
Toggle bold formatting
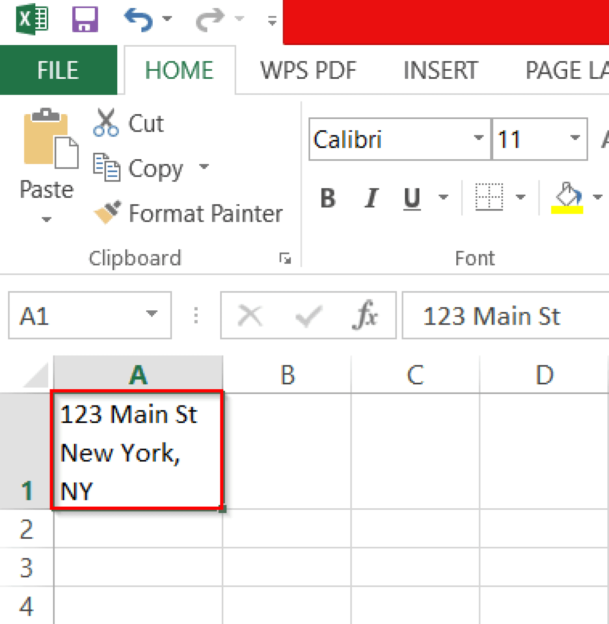coord(328,198)
